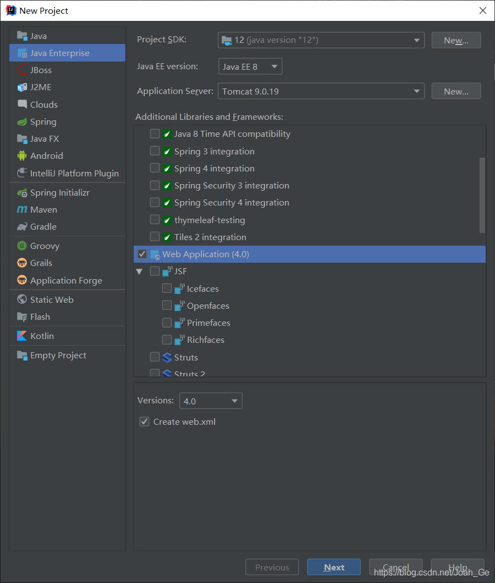This screenshot has height=583, width=495.
Task: Select the Clouds icon
Action: pyautogui.click(x=22, y=104)
